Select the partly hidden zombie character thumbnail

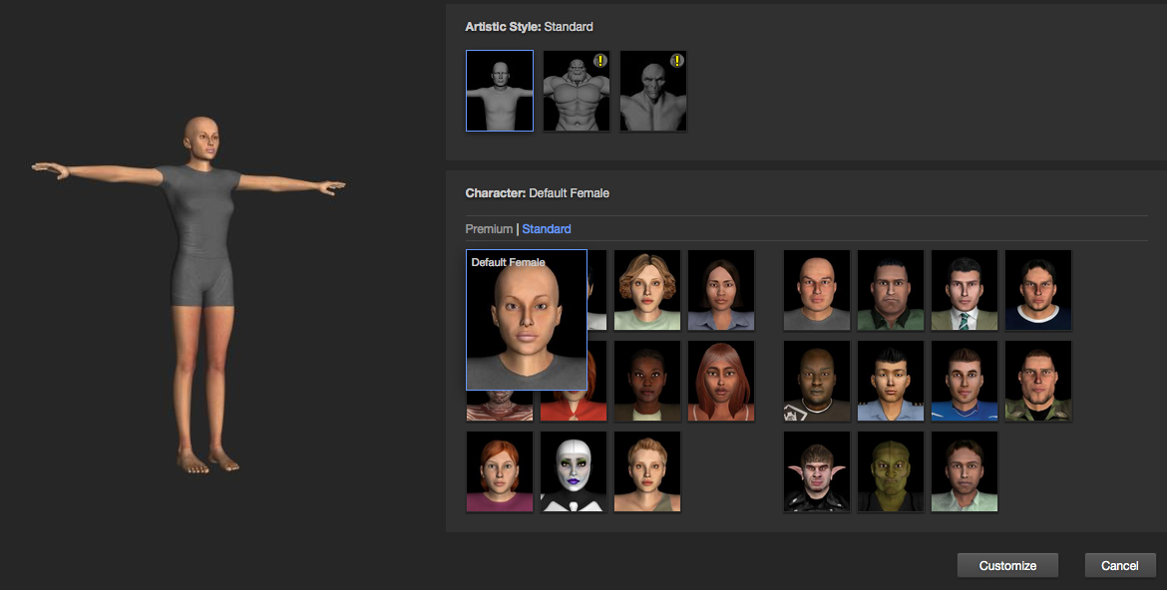[x=500, y=407]
